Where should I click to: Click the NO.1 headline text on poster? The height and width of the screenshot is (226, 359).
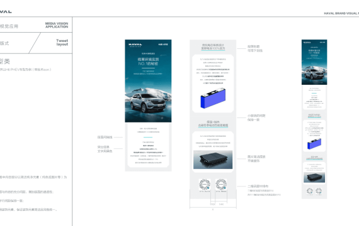[148, 62]
